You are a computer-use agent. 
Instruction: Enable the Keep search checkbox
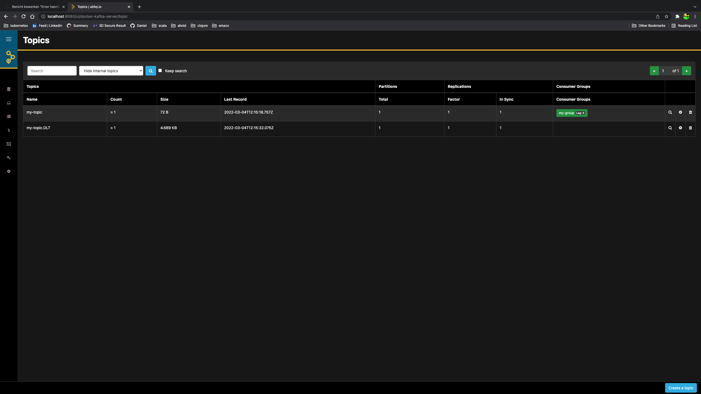pos(160,71)
